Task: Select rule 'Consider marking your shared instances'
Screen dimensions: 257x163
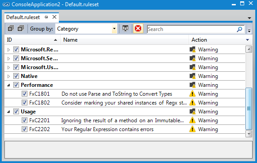Action: [124, 103]
